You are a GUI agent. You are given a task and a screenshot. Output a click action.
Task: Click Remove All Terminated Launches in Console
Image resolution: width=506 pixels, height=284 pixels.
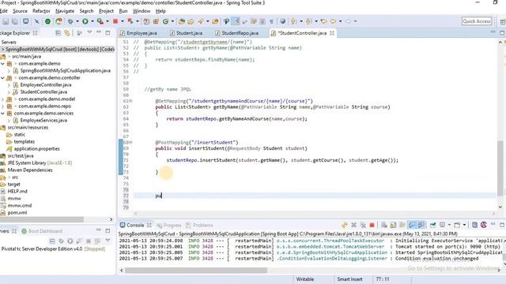pos(363,225)
